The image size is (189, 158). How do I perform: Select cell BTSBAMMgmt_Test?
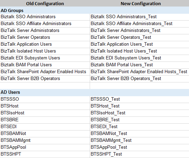point(140,140)
